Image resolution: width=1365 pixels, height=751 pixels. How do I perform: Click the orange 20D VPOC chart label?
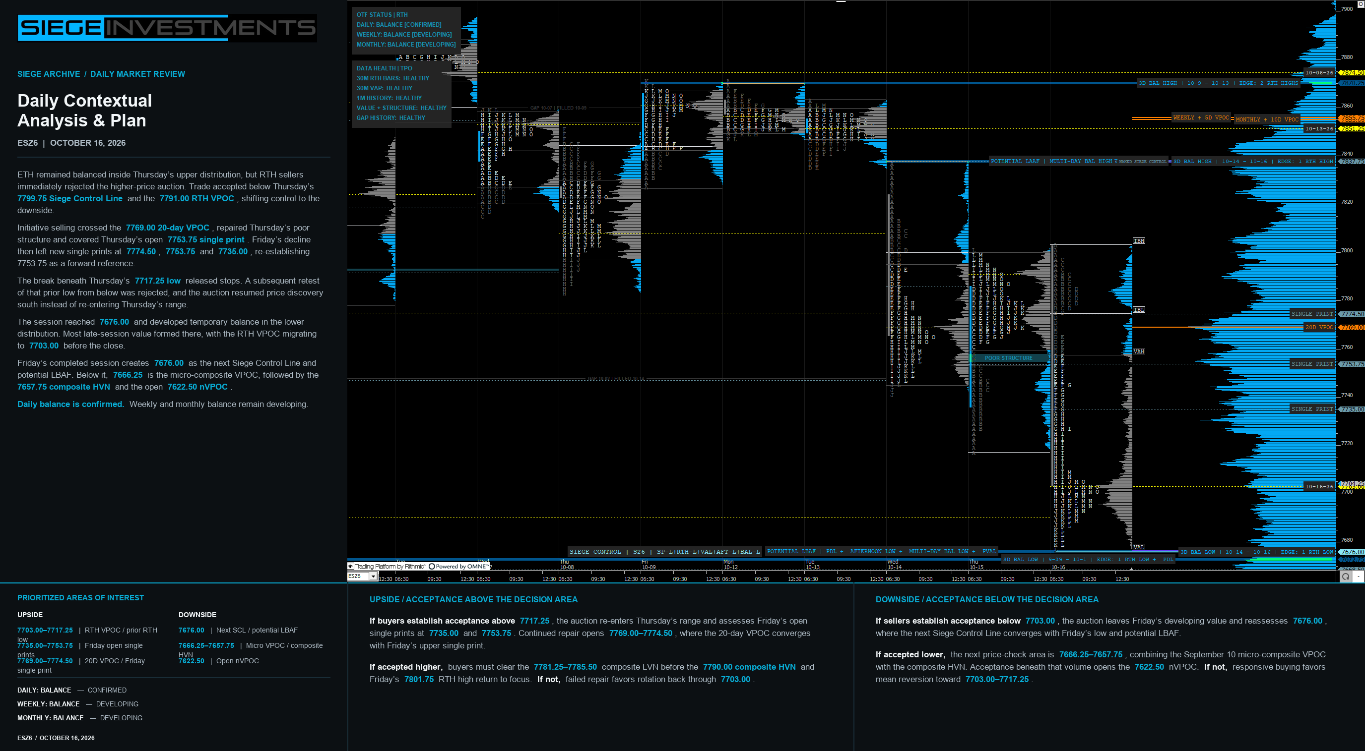1319,328
